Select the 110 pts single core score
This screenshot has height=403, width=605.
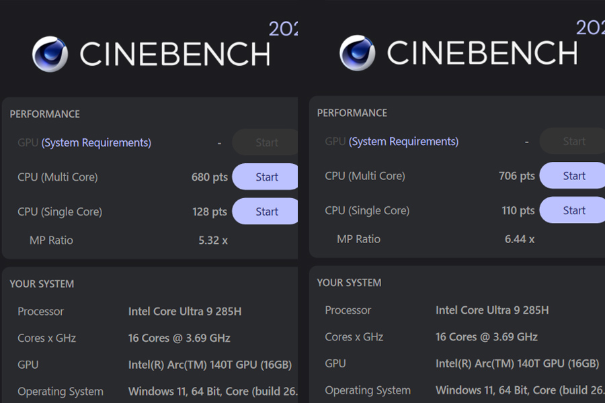coord(518,210)
